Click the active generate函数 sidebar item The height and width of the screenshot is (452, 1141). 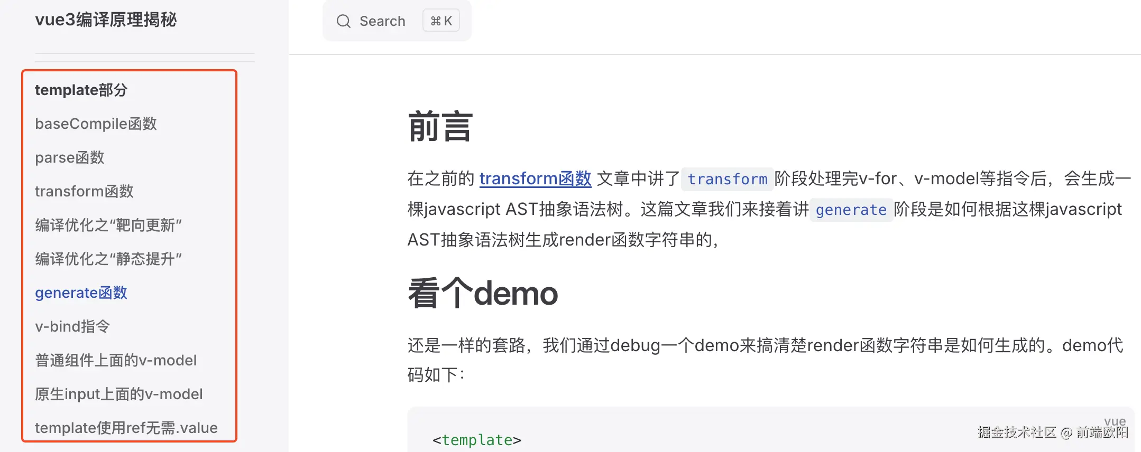click(81, 293)
